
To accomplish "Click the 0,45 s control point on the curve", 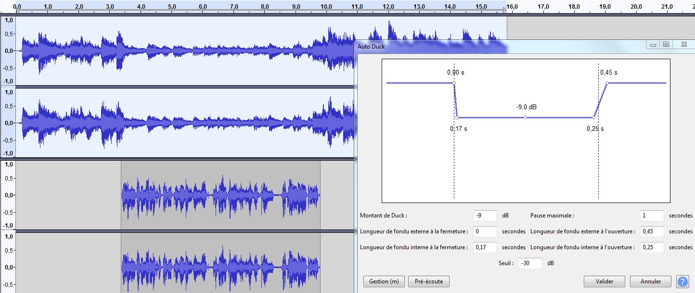I will (607, 83).
